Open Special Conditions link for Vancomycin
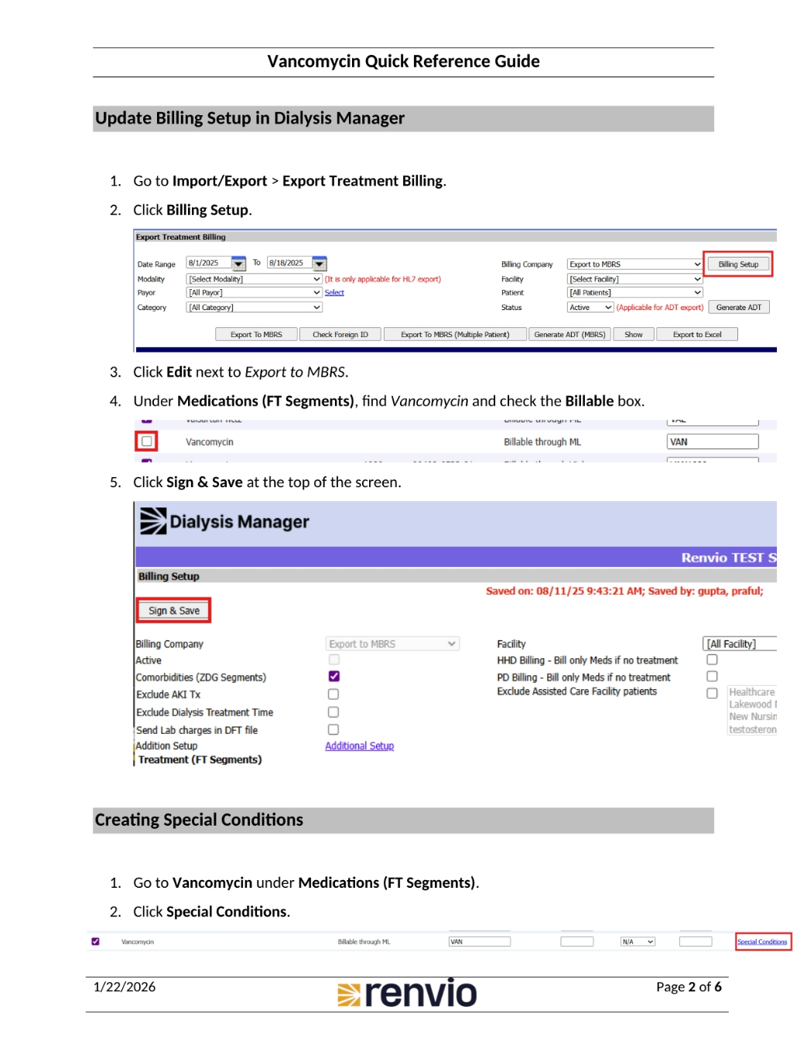The height and width of the screenshot is (1044, 807). coord(762,941)
